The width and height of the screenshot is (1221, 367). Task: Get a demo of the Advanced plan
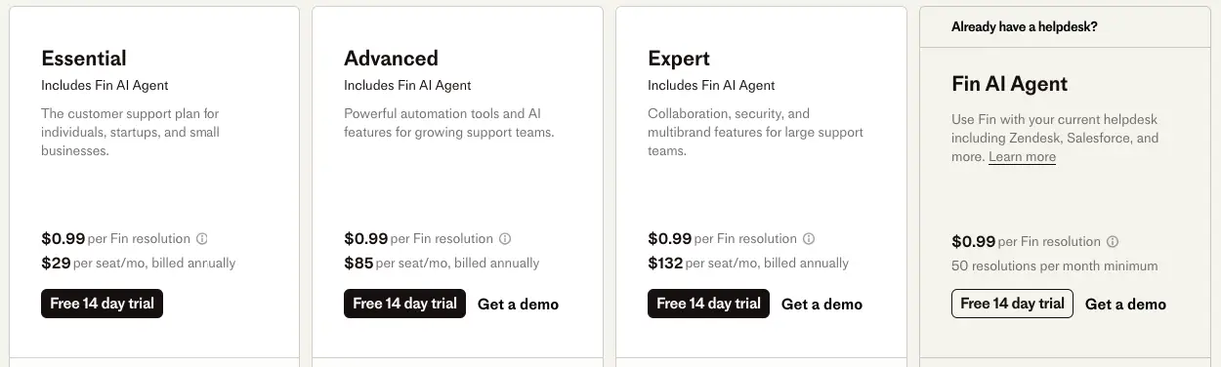[x=518, y=305]
